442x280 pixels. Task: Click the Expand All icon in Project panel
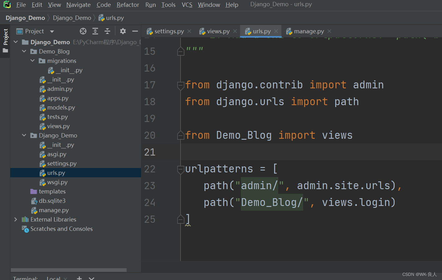click(95, 31)
